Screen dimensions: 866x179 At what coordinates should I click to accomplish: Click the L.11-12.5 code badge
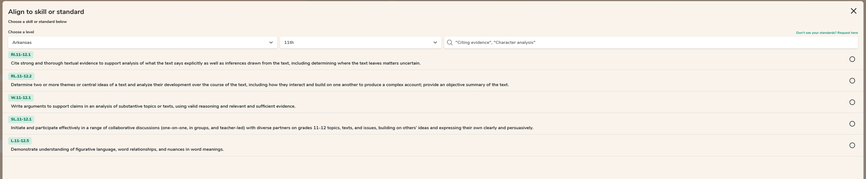tap(20, 141)
